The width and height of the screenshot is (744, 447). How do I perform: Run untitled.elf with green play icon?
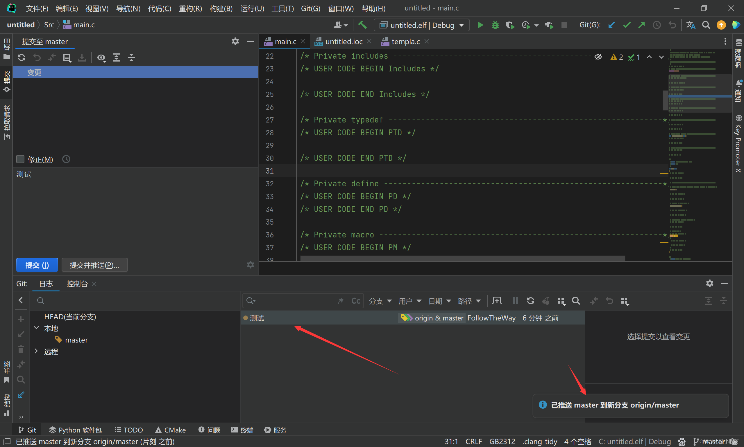[480, 25]
